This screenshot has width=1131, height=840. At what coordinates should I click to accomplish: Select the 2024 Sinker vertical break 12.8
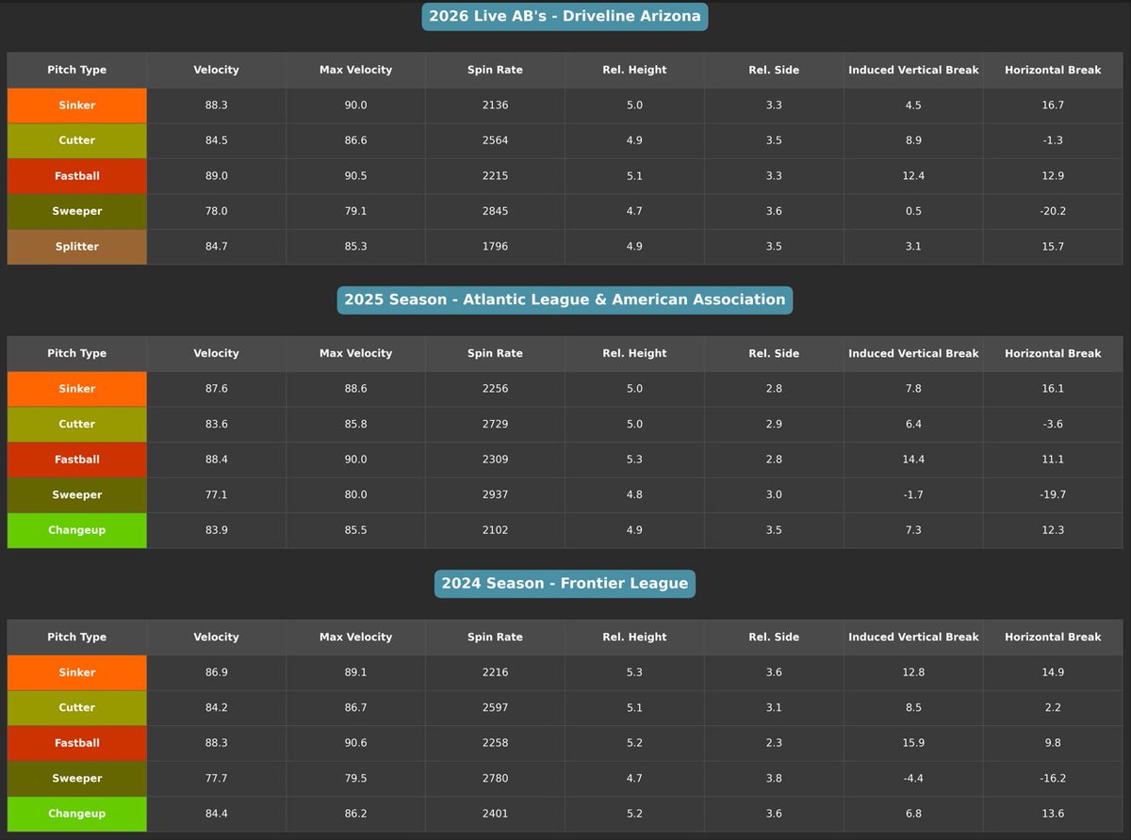coord(913,672)
